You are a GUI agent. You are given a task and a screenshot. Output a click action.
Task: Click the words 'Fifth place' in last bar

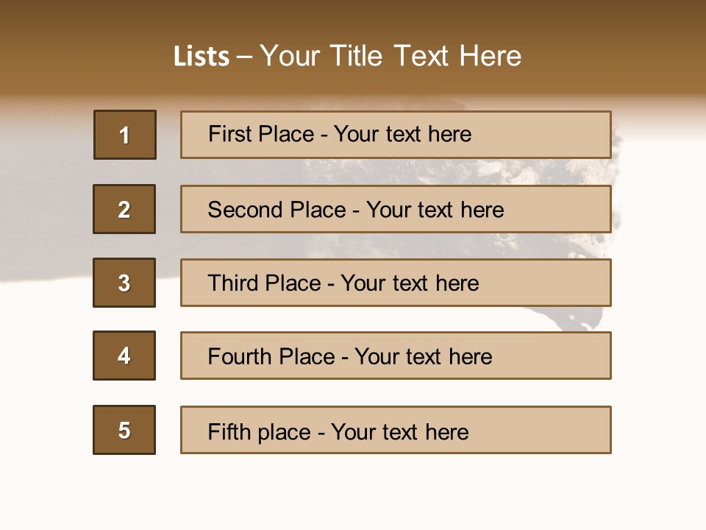[258, 432]
